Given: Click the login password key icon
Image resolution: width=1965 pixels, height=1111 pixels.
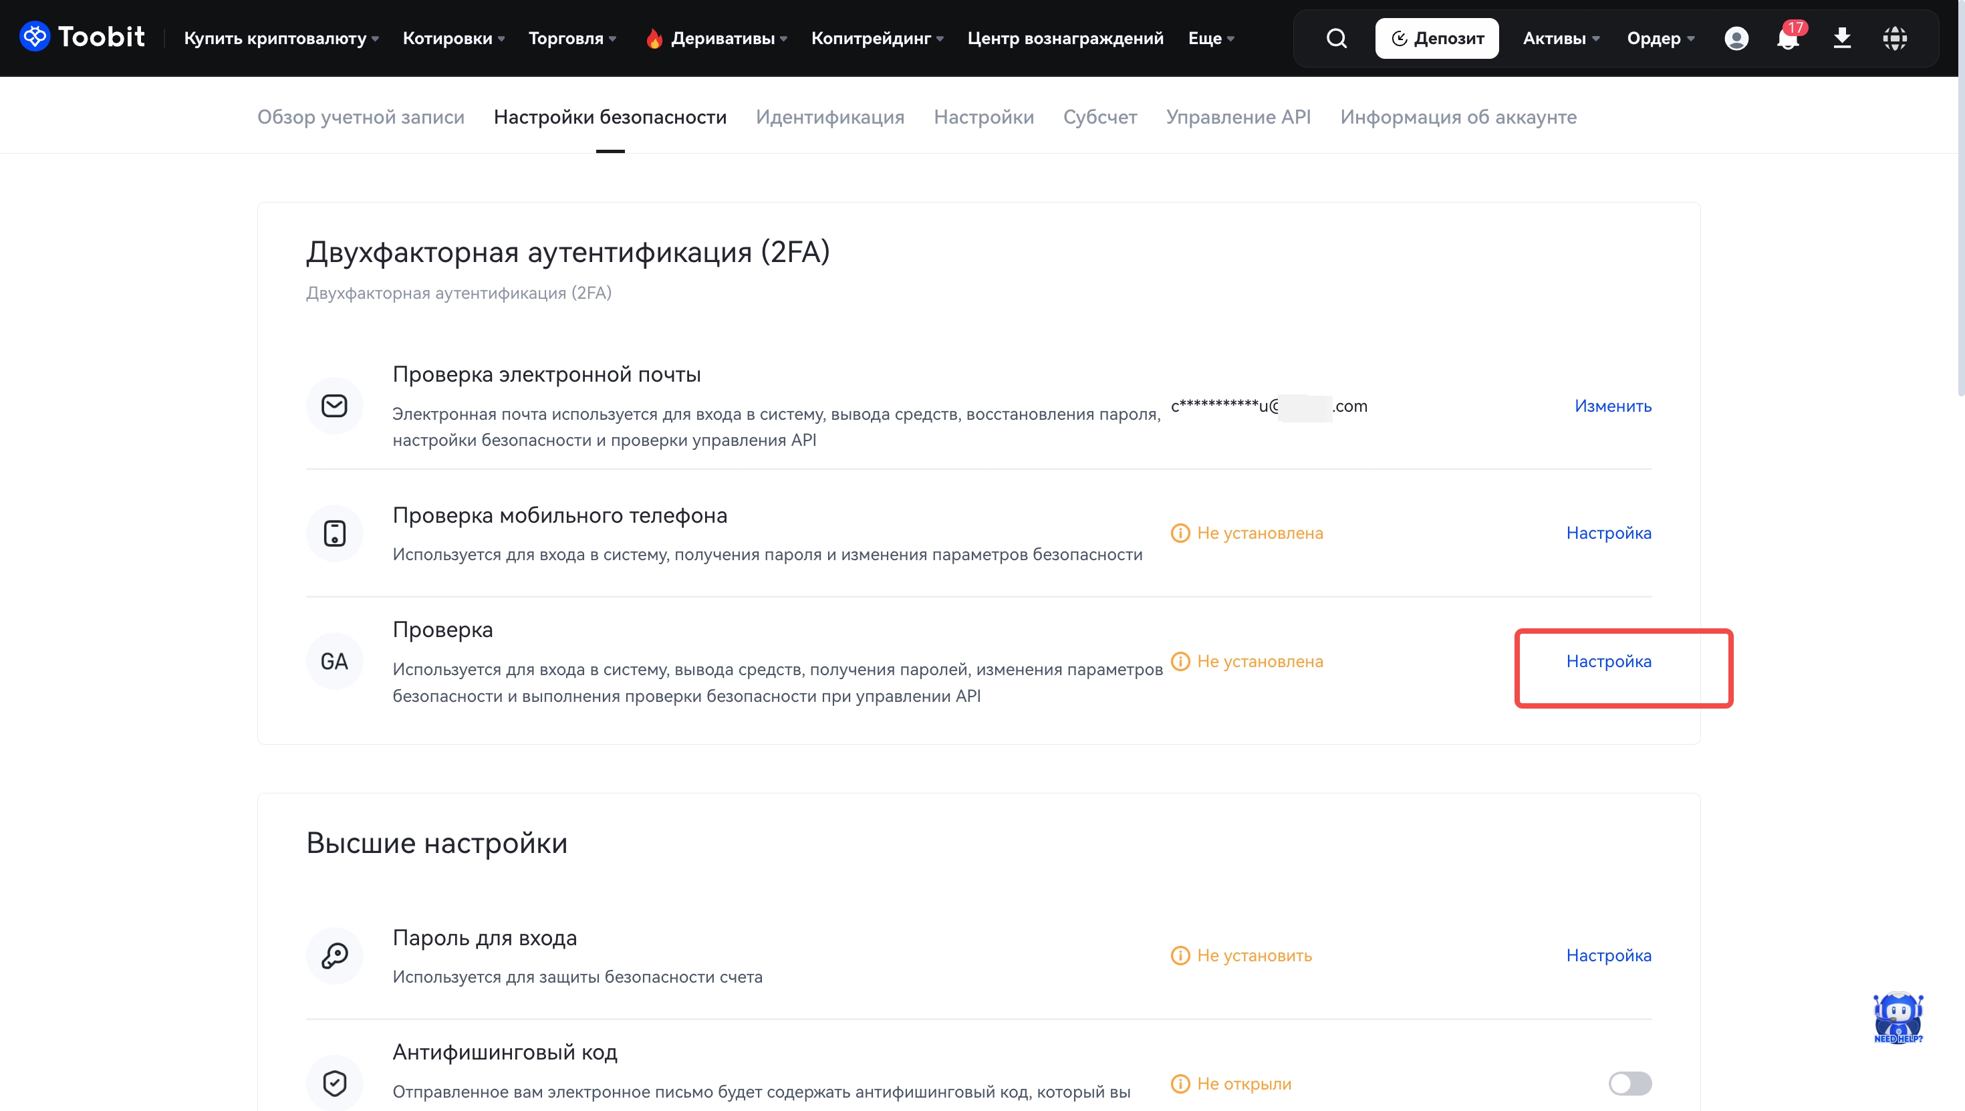Looking at the screenshot, I should [334, 955].
